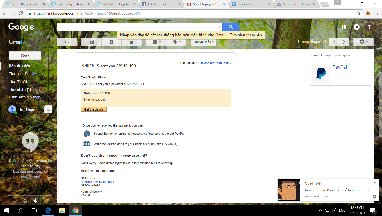
Task: Open the Move to folder dropdown
Action: pyautogui.click(x=156, y=42)
